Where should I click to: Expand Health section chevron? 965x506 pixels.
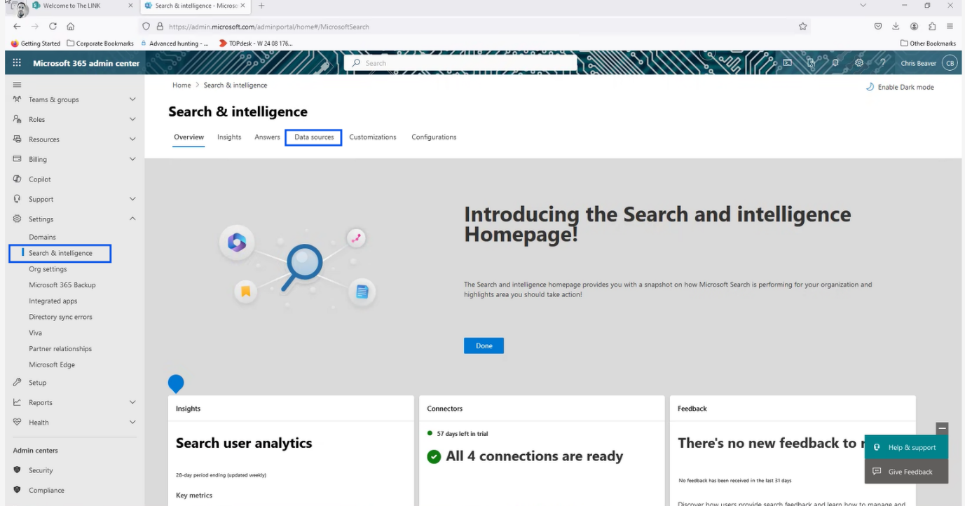[x=132, y=423]
